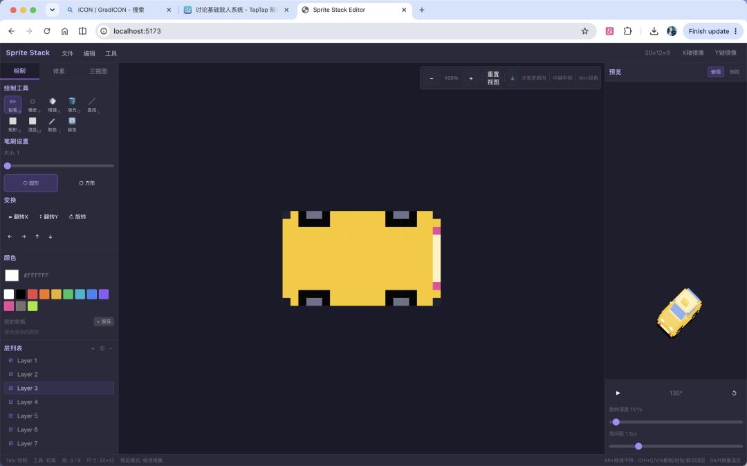The width and height of the screenshot is (747, 466).
Task: Switch to the 三视图 tab
Action: [98, 71]
